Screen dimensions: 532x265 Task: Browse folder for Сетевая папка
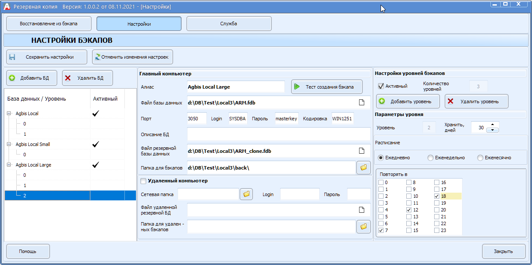(x=247, y=194)
